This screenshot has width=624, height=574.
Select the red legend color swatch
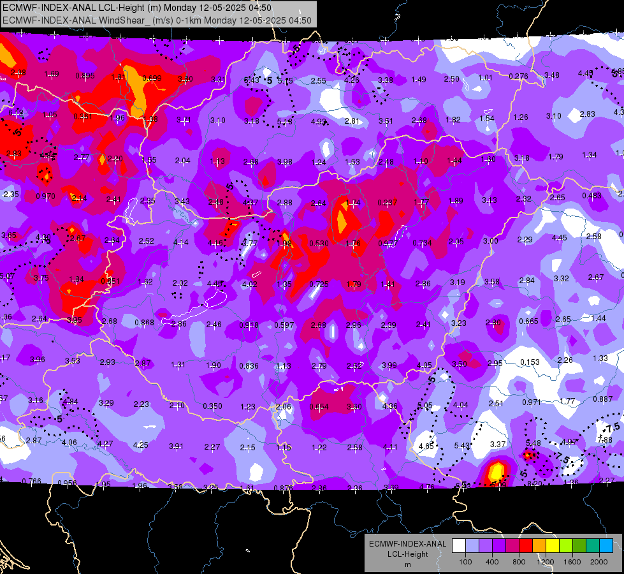coord(526,546)
